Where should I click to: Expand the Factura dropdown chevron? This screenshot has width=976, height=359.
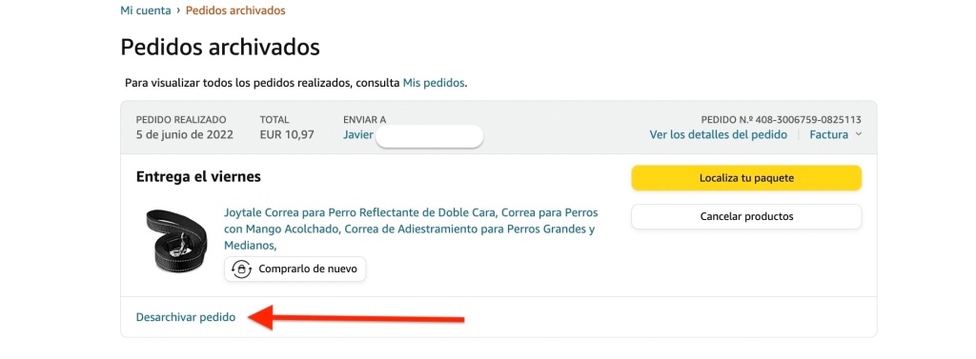859,134
